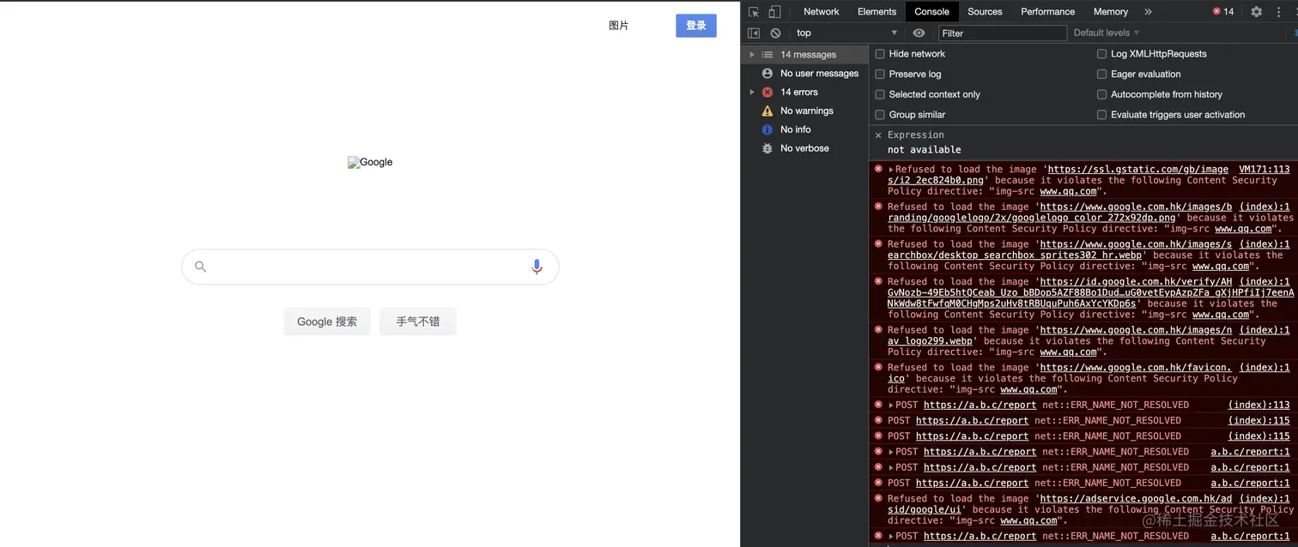Switch to the Elements tab

tap(876, 12)
